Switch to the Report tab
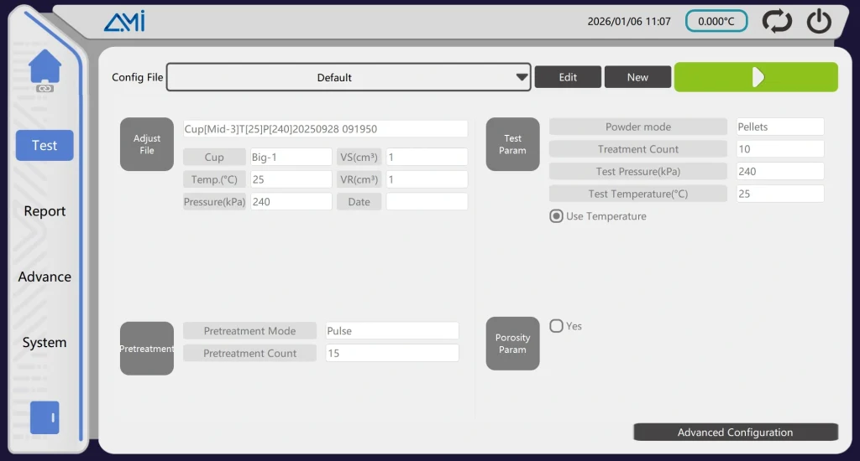This screenshot has height=461, width=860. (45, 210)
